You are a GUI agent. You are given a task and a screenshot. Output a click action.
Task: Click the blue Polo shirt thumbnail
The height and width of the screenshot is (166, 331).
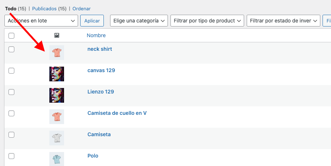click(57, 159)
